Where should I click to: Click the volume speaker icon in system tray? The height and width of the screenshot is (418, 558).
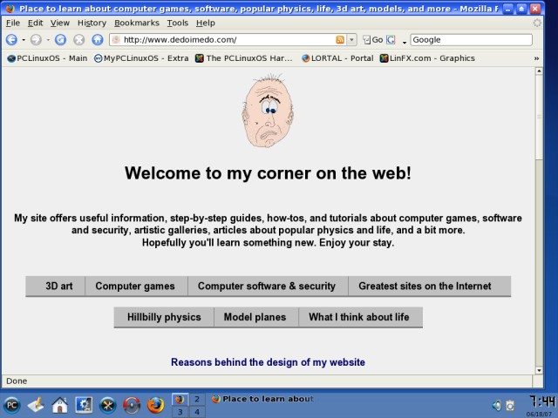pyautogui.click(x=496, y=405)
